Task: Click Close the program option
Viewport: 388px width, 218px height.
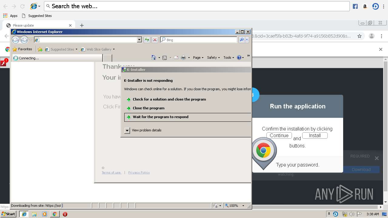Action: [x=149, y=108]
